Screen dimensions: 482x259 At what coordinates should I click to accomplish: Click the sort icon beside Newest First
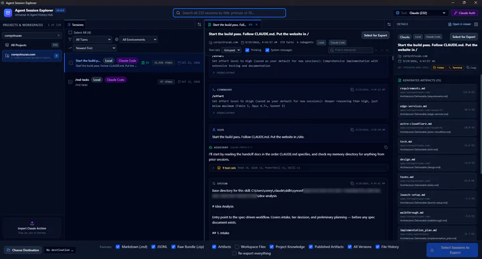pyautogui.click(x=70, y=48)
